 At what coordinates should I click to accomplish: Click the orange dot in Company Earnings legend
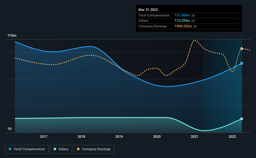pos(78,149)
